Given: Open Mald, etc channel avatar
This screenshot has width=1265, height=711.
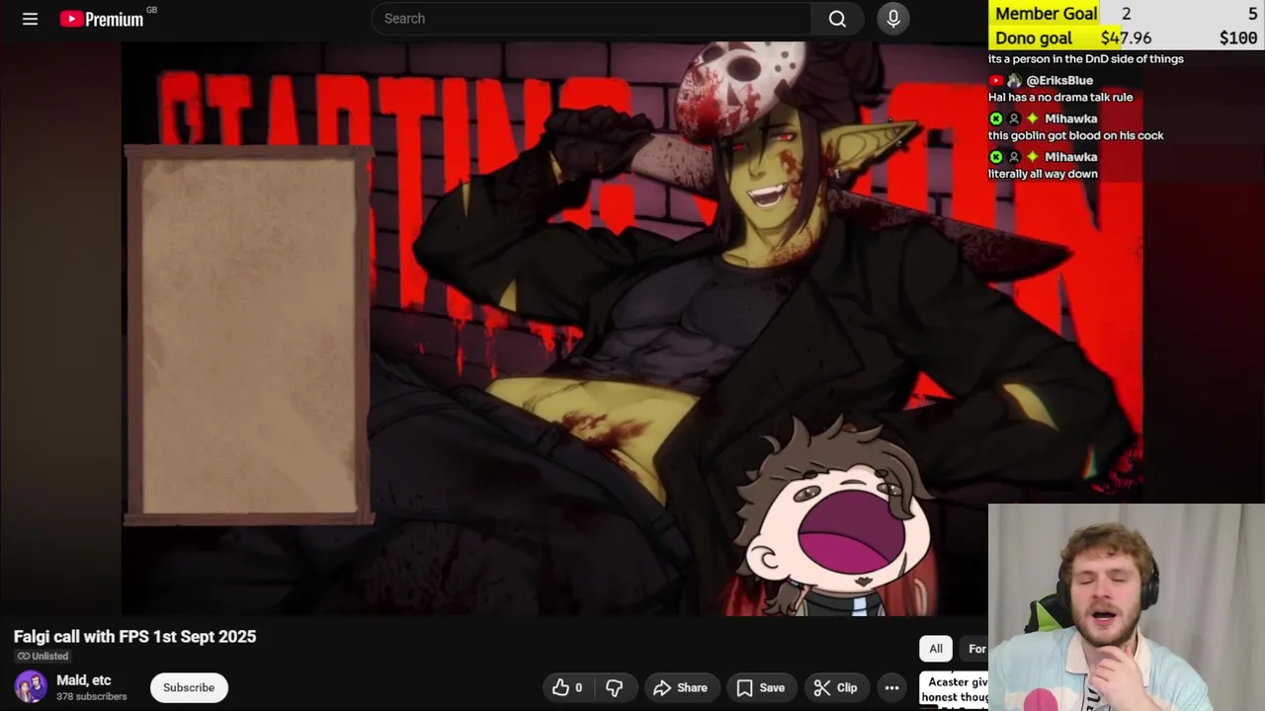Looking at the screenshot, I should 31,687.
